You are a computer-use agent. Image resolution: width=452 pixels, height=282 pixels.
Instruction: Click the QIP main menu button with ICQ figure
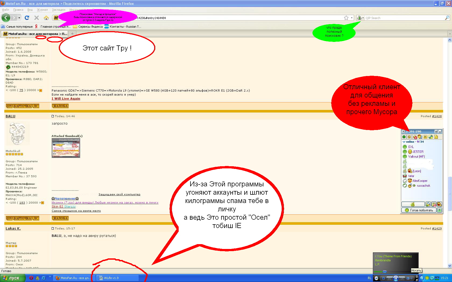(x=413, y=204)
